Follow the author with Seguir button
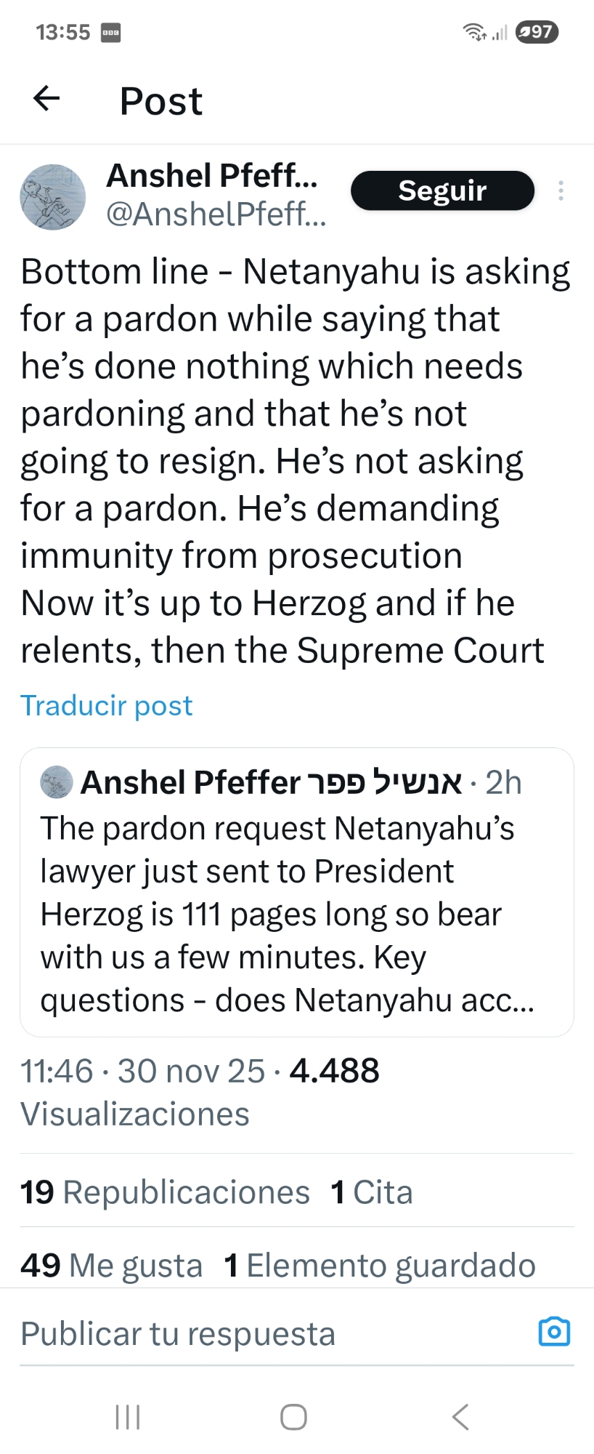 pyautogui.click(x=442, y=190)
